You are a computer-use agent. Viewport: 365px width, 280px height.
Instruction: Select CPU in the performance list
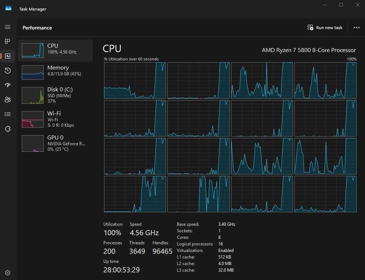click(x=55, y=50)
